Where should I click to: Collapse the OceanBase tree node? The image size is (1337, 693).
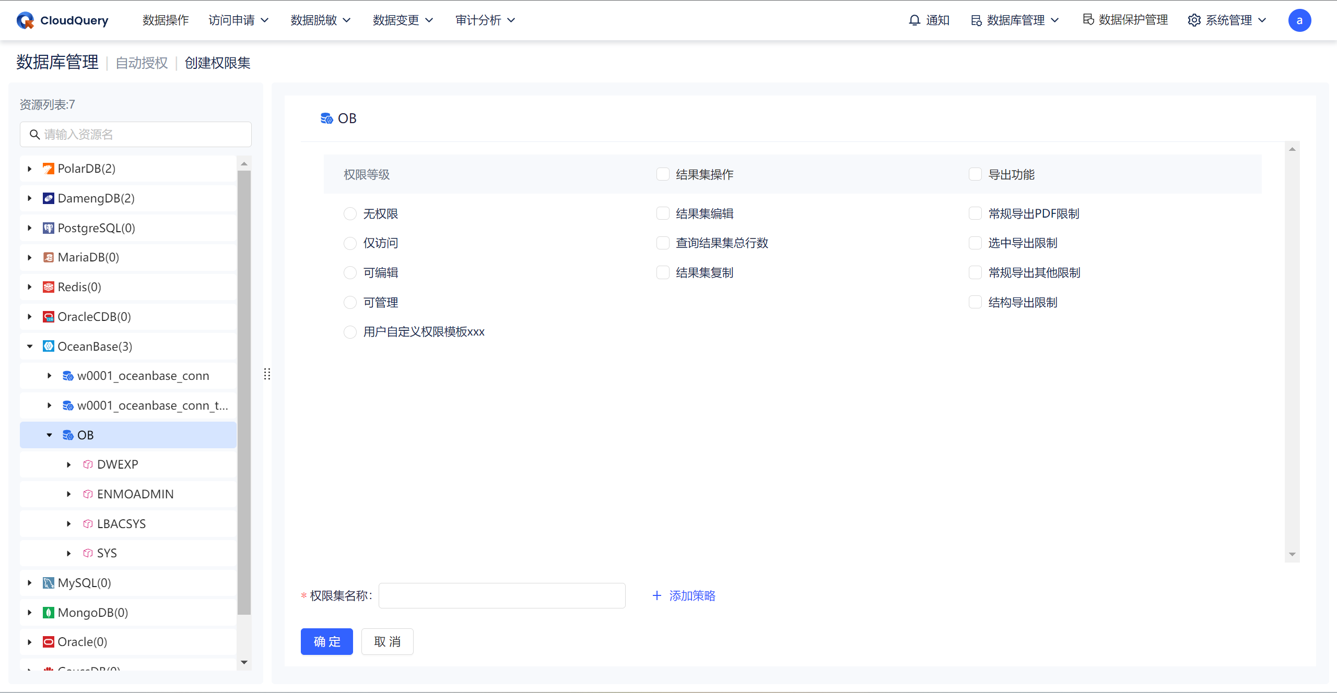point(30,347)
